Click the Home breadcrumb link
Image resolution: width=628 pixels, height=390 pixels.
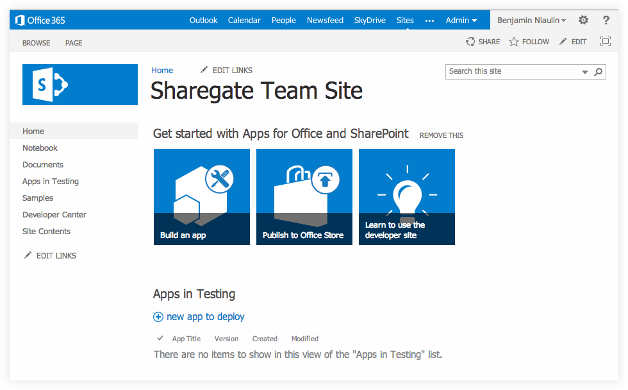tap(162, 70)
